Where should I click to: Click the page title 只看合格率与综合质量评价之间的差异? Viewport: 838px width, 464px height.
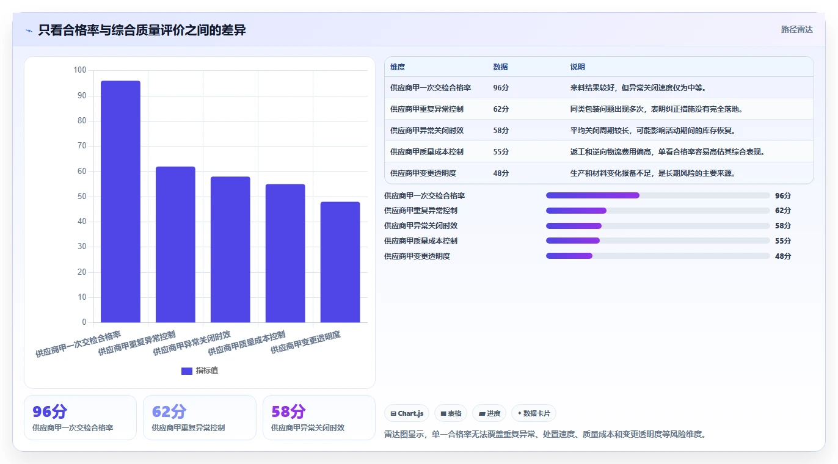[142, 30]
